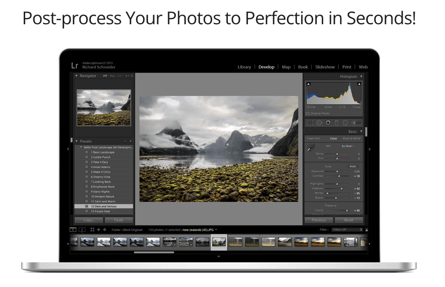The image size is (445, 287).
Task: Switch to the Map module
Action: coord(286,67)
